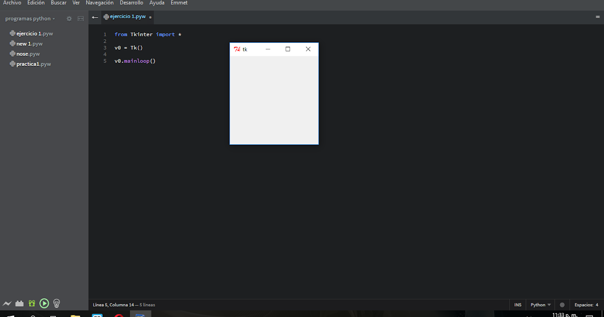The width and height of the screenshot is (604, 317).
Task: Open the Navegación menu
Action: [x=100, y=3]
